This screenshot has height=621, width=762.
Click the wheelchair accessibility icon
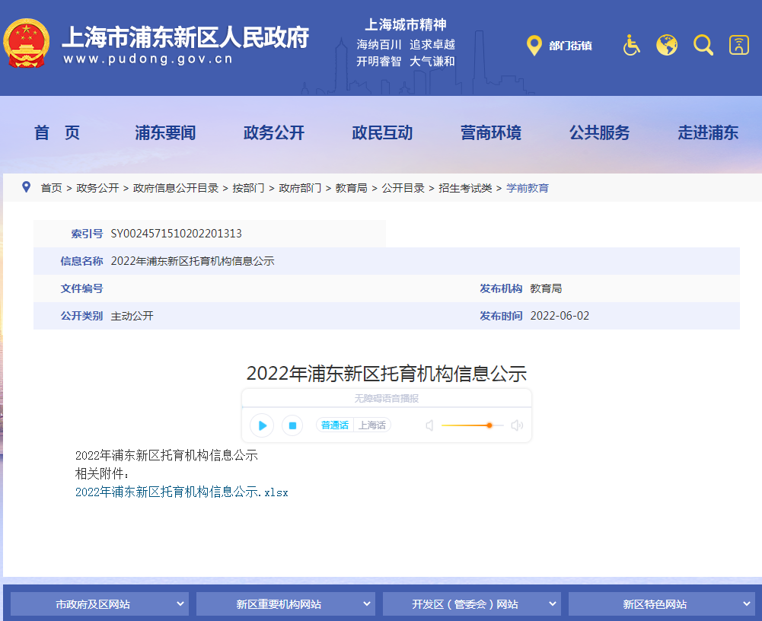click(x=631, y=45)
